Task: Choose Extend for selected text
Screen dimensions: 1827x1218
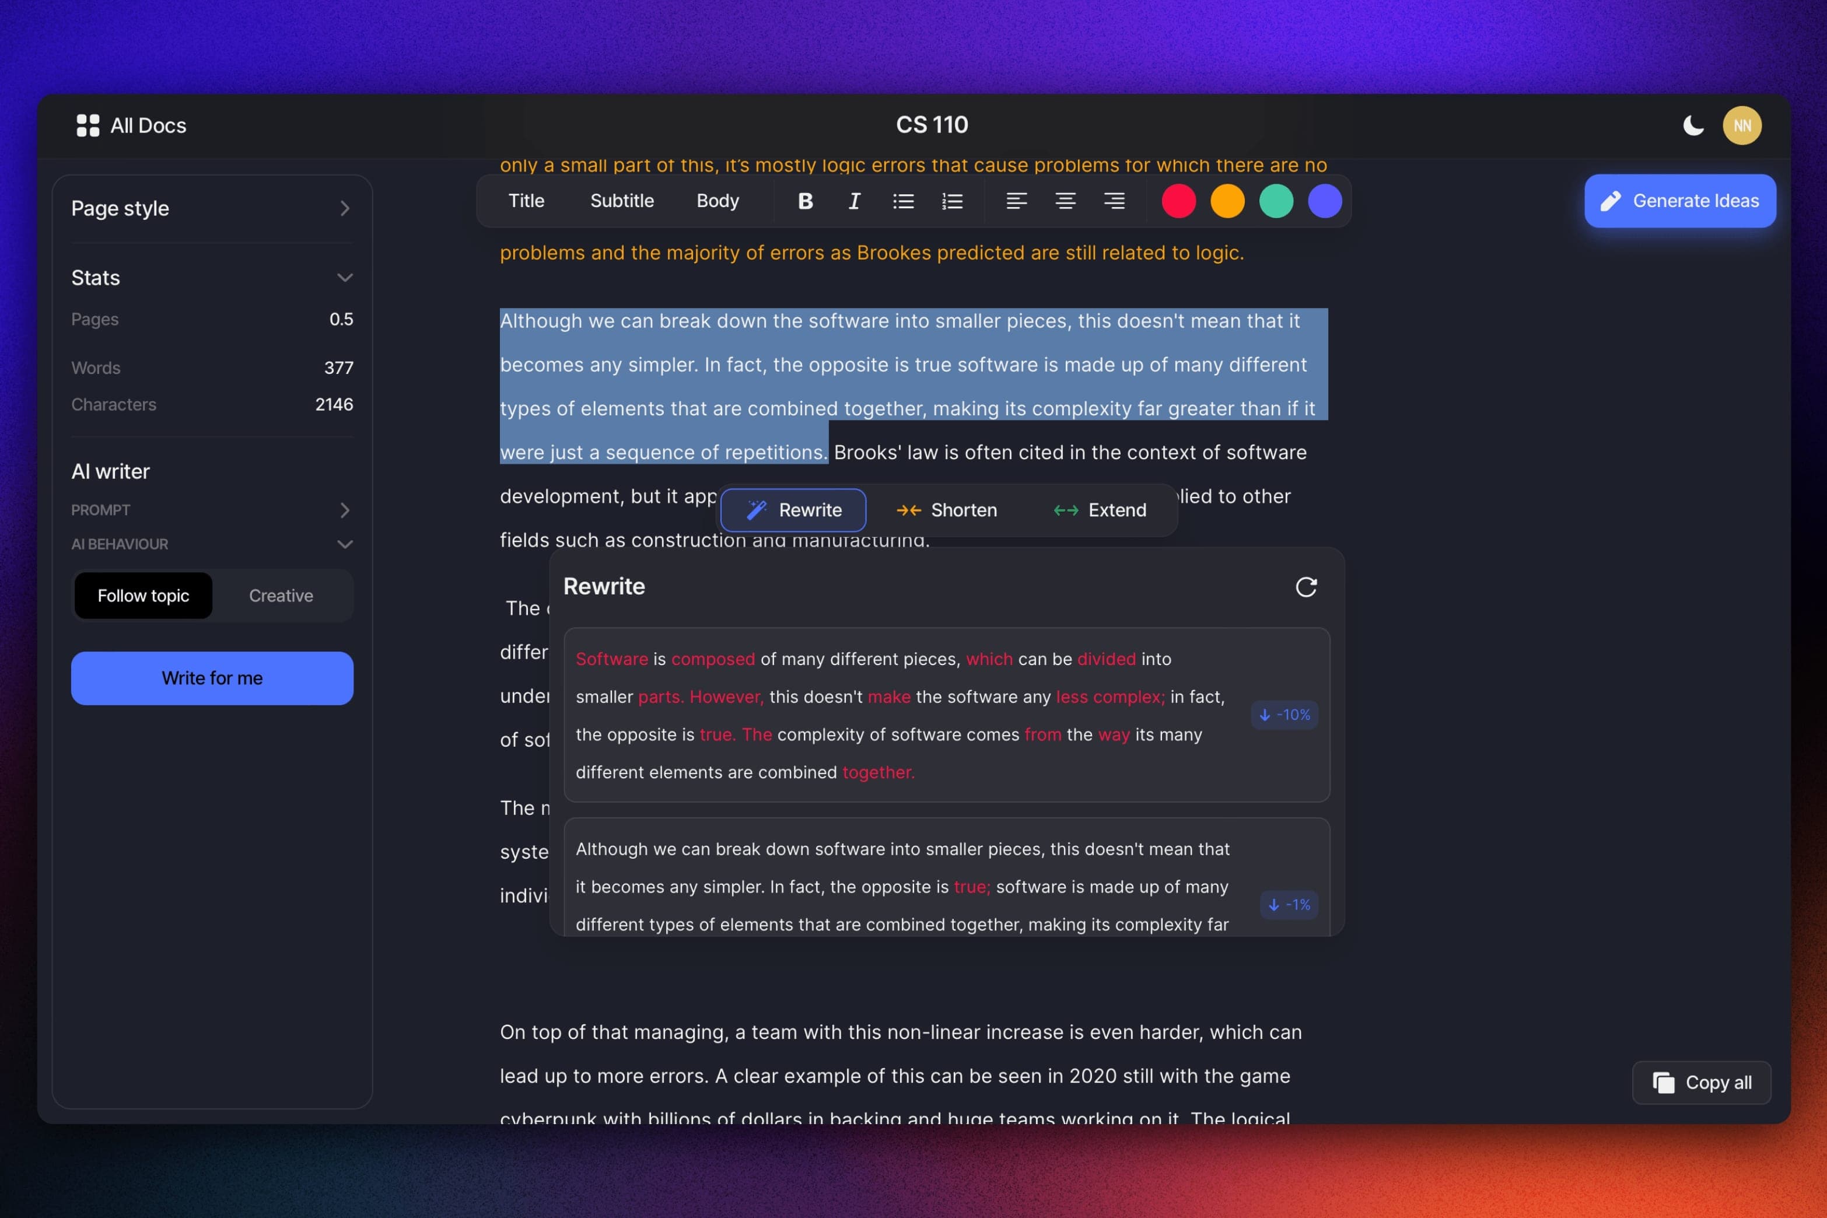Action: [x=1100, y=510]
